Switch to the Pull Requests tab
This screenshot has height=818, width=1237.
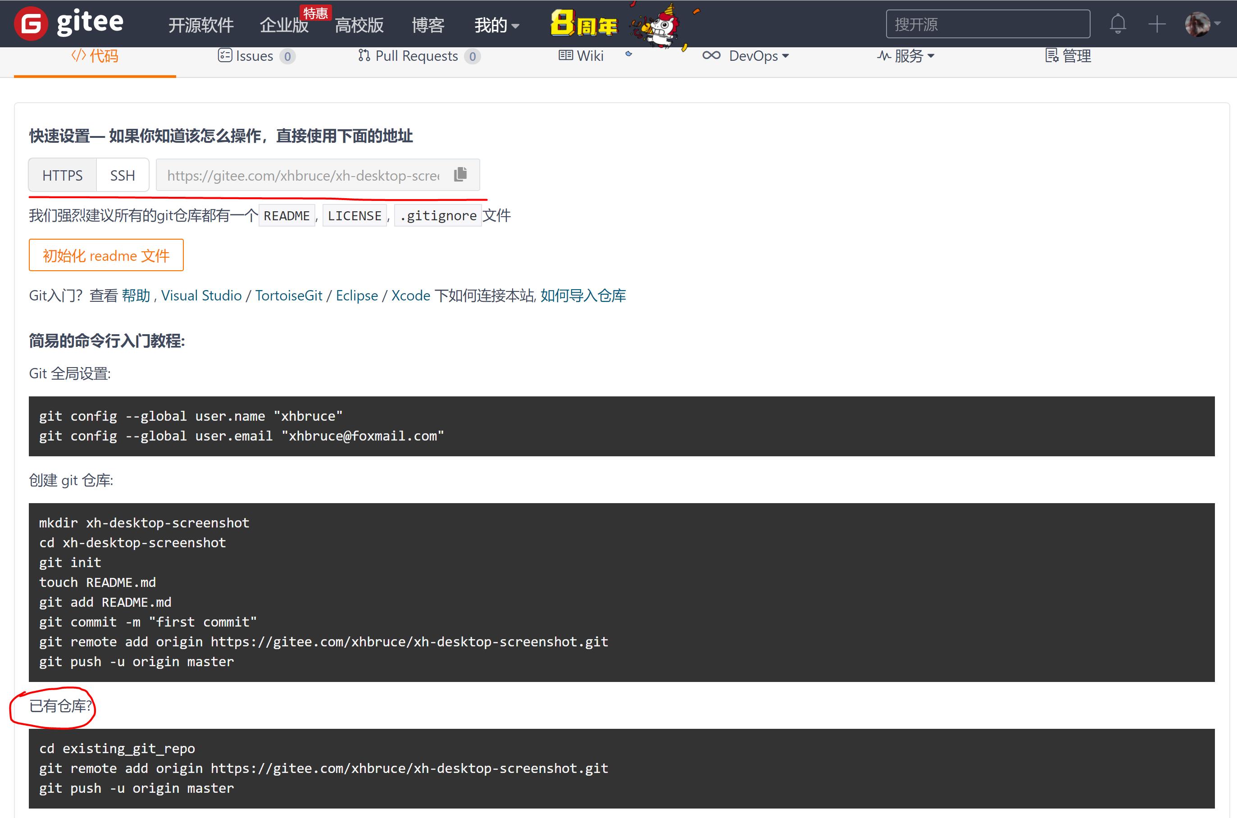point(419,56)
